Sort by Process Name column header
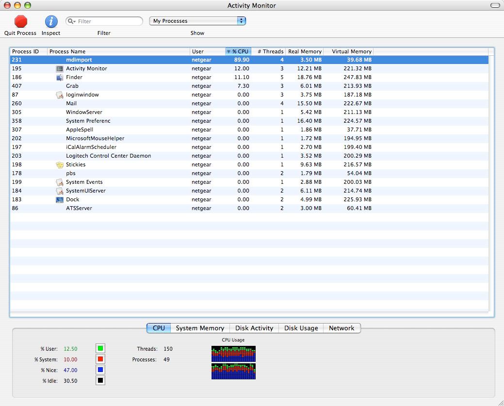Viewport: 504px width, 406px height. 119,51
